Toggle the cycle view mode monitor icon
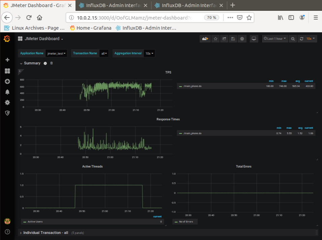 pos(254,39)
